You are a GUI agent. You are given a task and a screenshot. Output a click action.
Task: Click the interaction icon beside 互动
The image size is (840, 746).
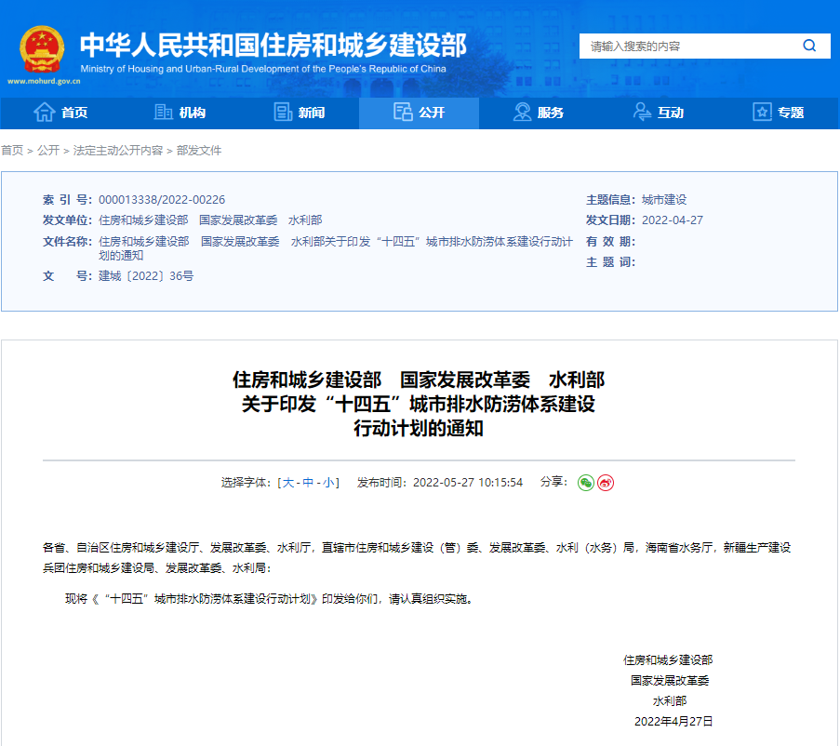[642, 112]
